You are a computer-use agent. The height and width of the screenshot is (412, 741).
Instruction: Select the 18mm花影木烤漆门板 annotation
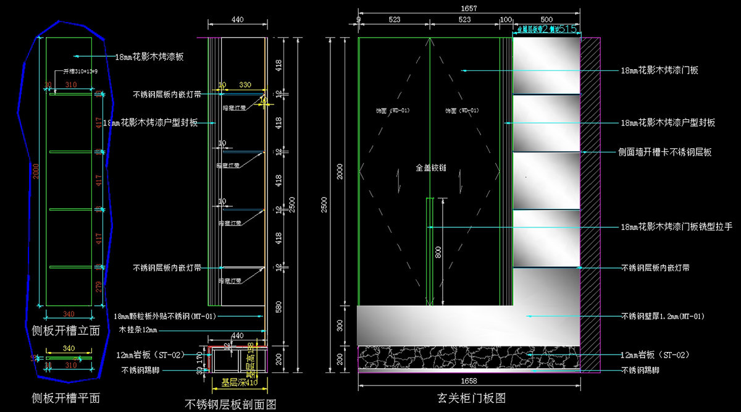pyautogui.click(x=659, y=71)
